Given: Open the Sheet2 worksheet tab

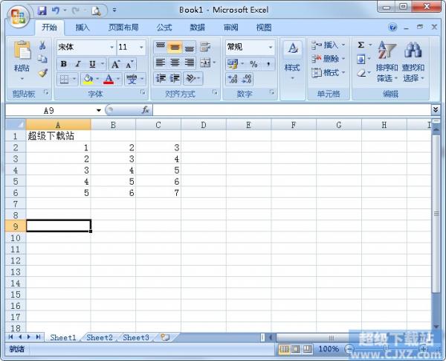Looking at the screenshot, I should [100, 337].
